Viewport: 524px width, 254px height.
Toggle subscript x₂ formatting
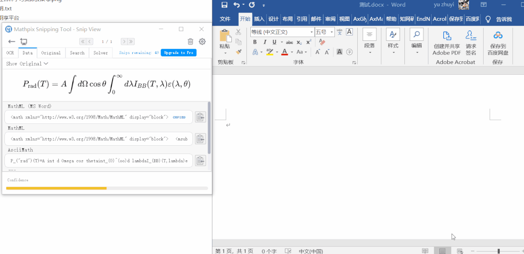click(x=299, y=42)
